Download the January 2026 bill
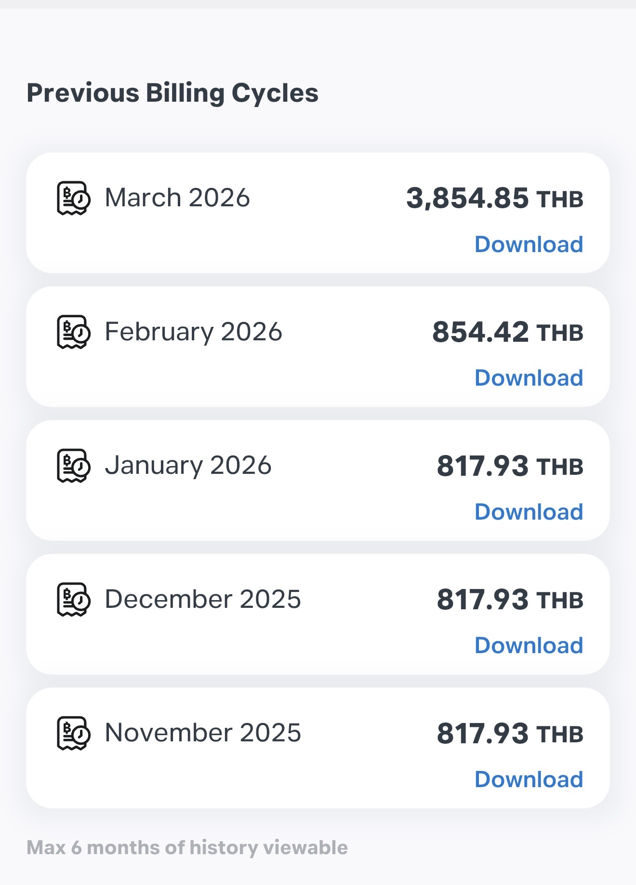The width and height of the screenshot is (636, 885). (x=529, y=512)
